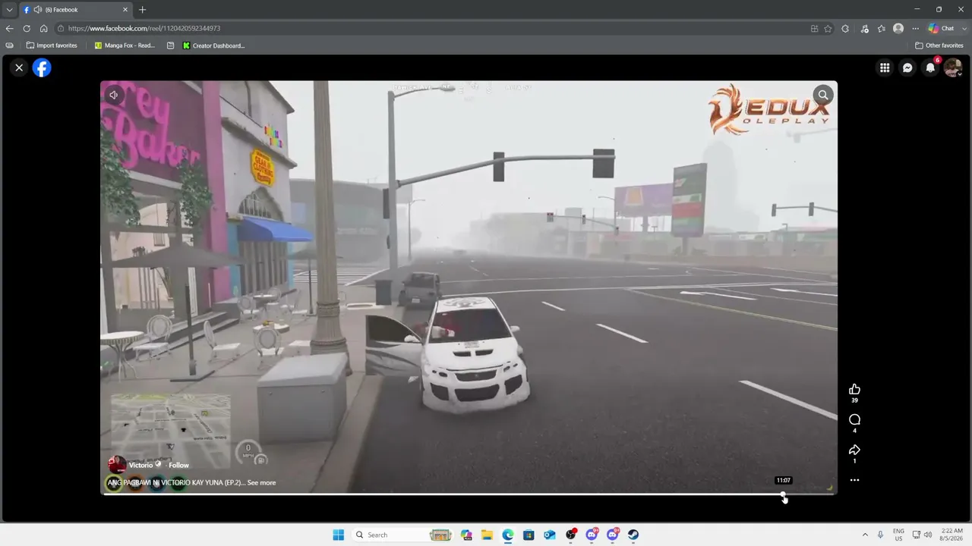Open Facebook notifications bell

pos(930,67)
